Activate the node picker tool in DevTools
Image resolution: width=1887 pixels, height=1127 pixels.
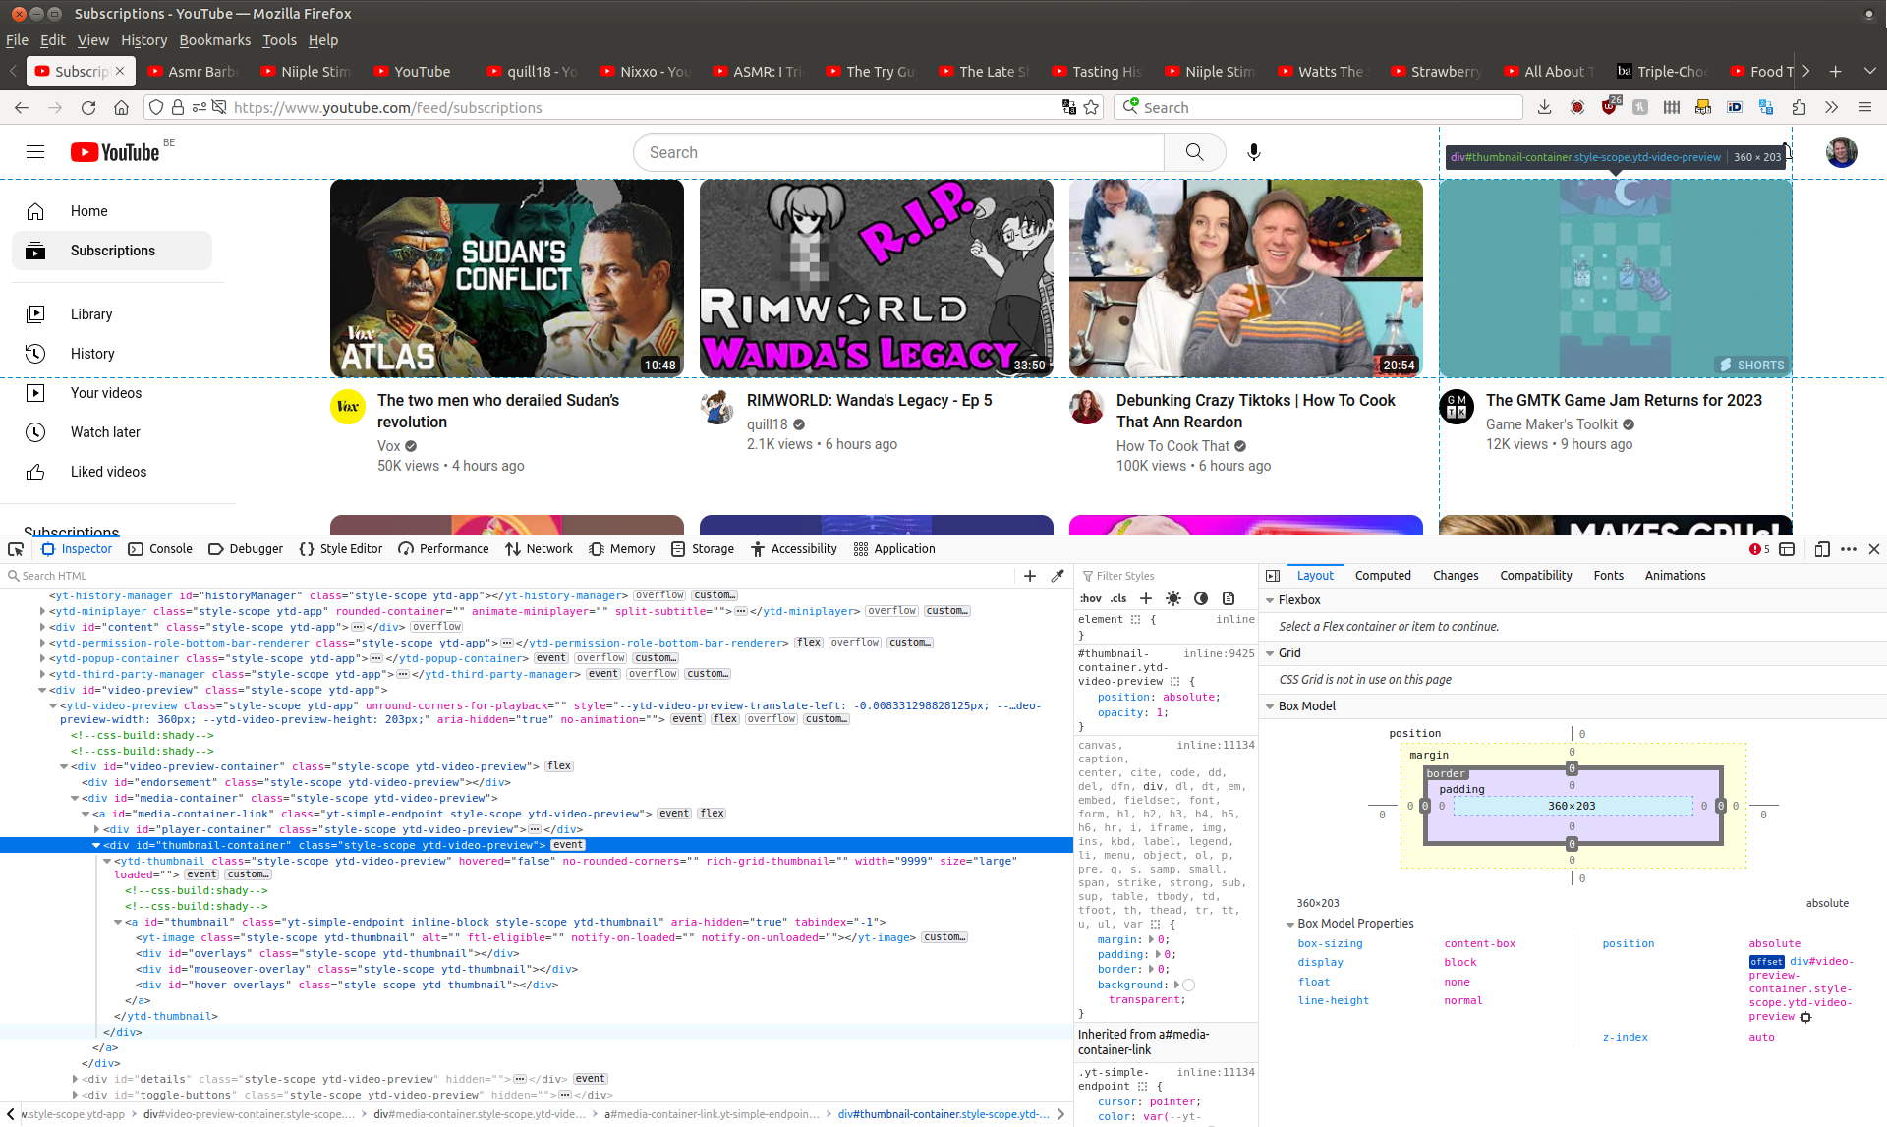click(16, 549)
